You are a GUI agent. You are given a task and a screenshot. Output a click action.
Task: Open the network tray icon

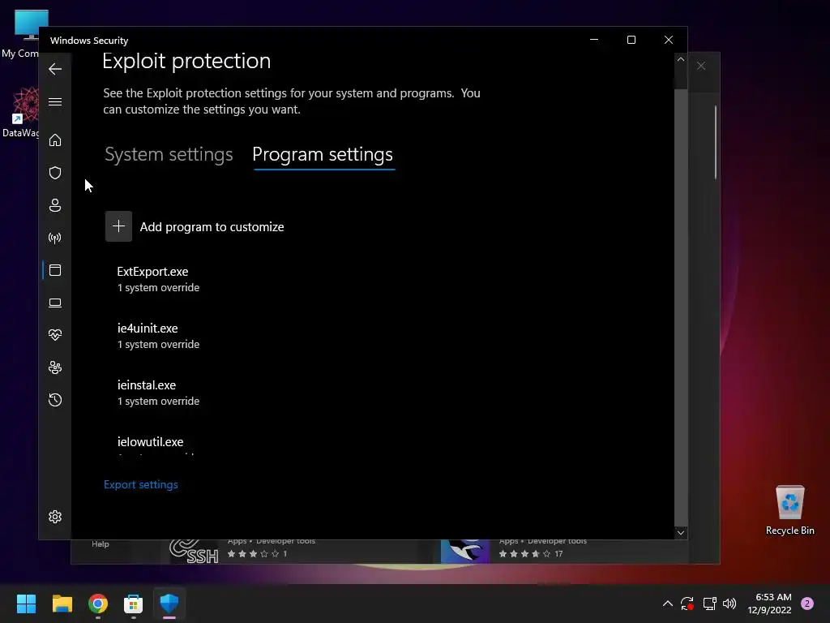709,604
